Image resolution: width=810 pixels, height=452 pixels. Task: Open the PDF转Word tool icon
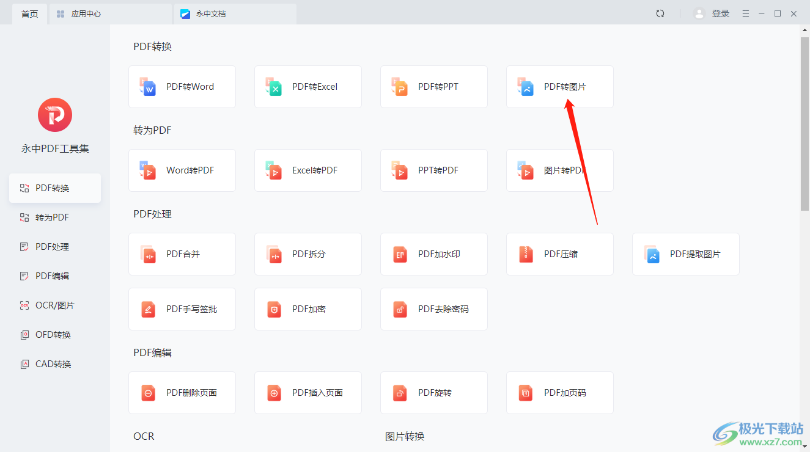148,87
